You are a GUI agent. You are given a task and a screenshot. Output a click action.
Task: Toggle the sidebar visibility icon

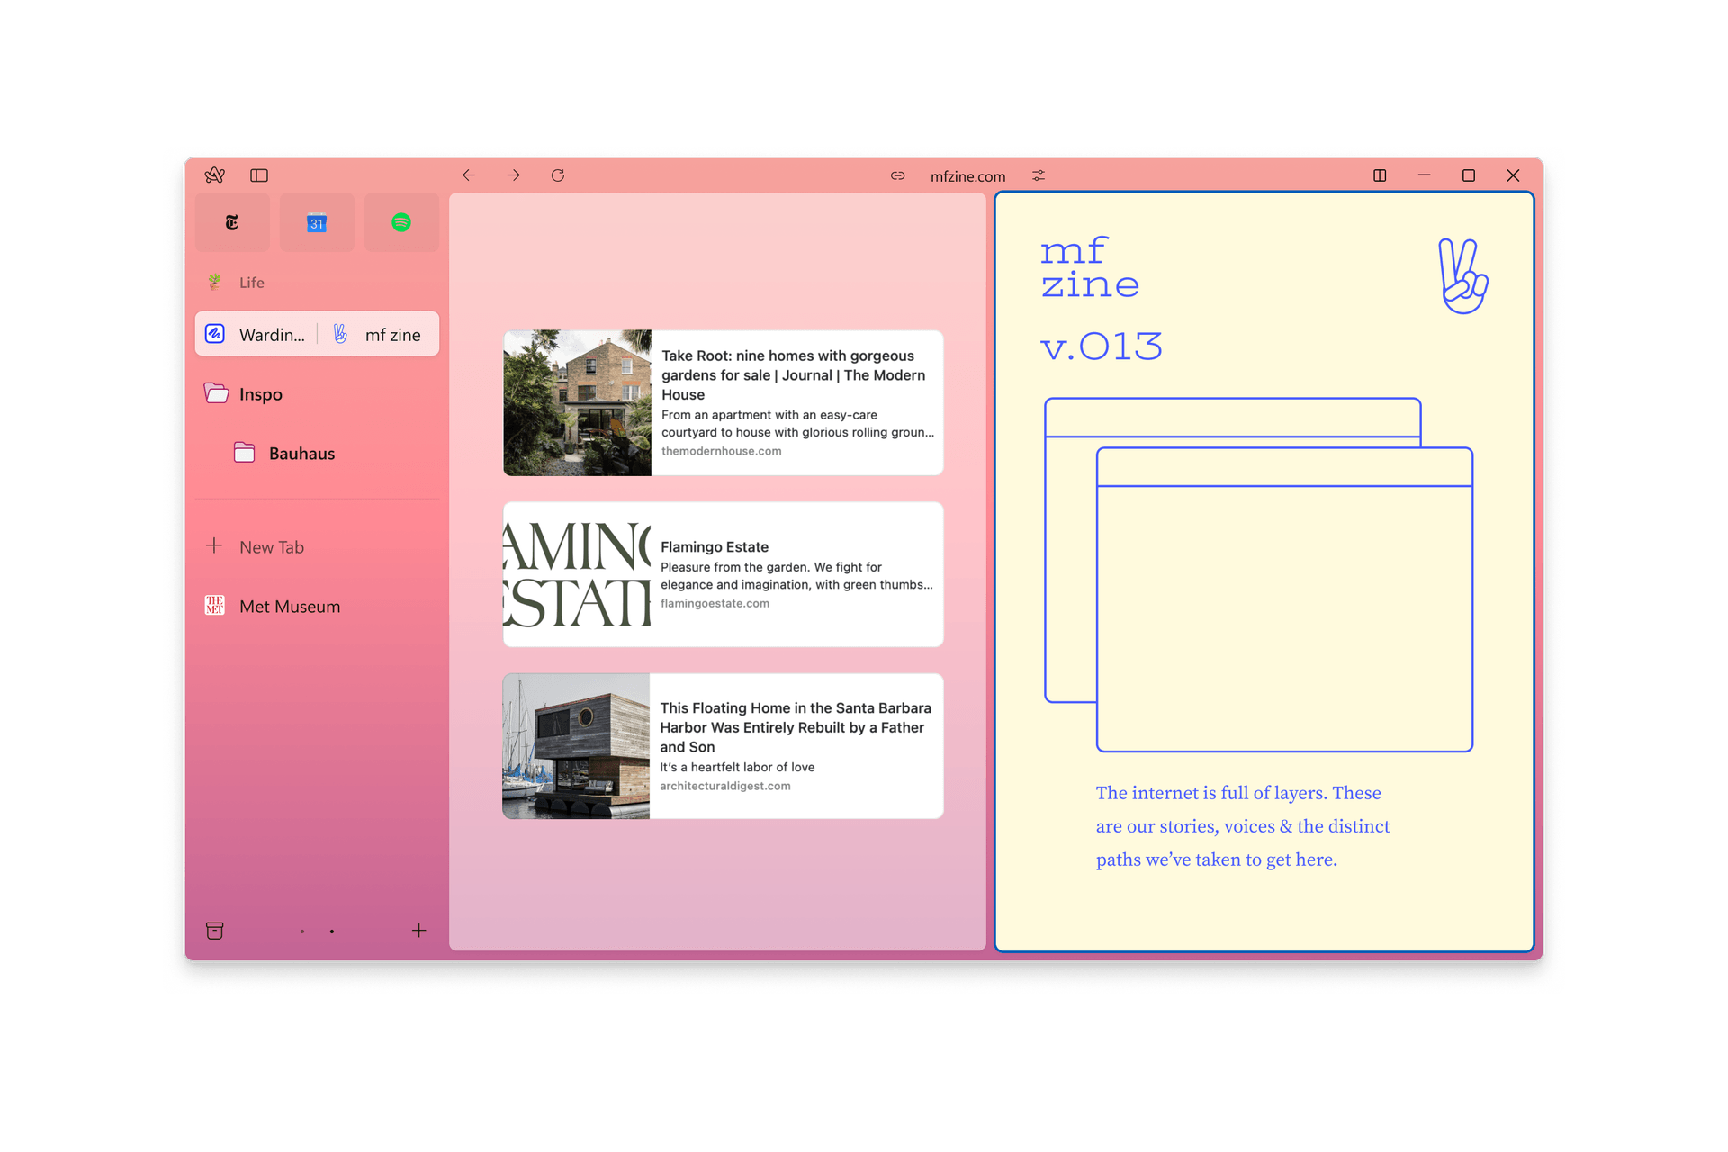(x=259, y=175)
